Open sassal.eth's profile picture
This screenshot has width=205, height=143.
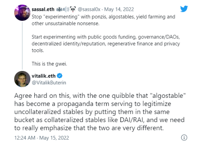(22, 13)
